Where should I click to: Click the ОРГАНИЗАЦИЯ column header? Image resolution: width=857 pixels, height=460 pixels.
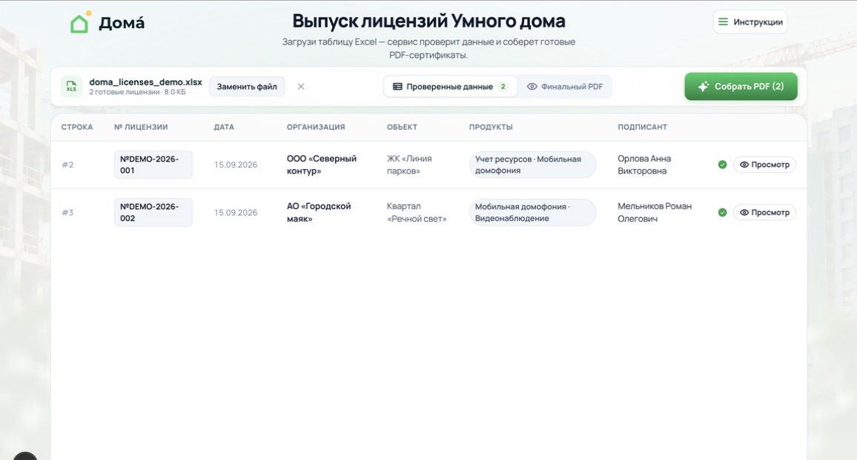coord(316,127)
